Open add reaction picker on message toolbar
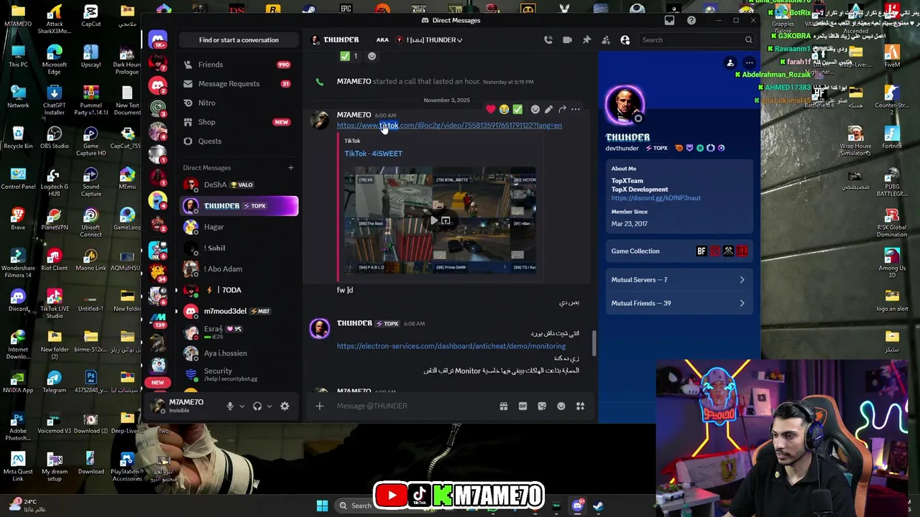 click(x=535, y=109)
